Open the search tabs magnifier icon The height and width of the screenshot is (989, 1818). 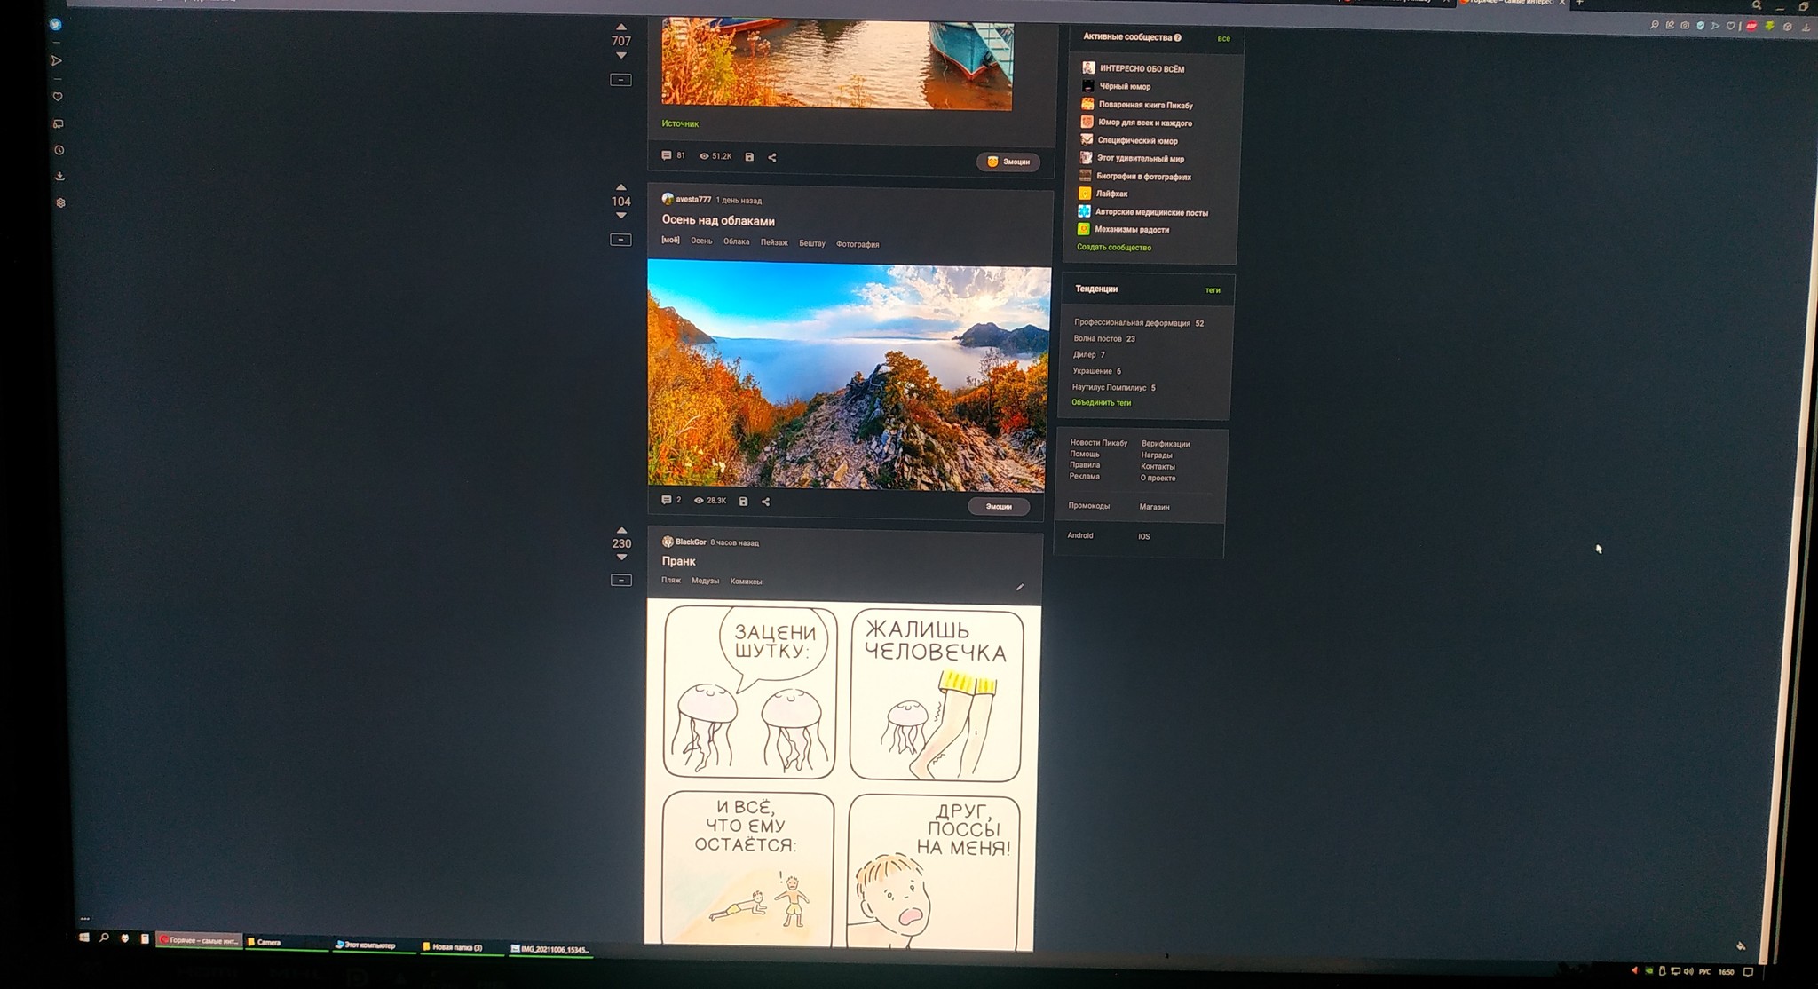pos(1756,5)
